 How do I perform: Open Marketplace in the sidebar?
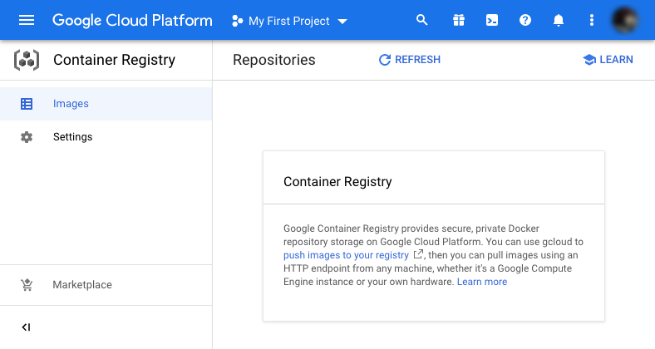coord(106,285)
